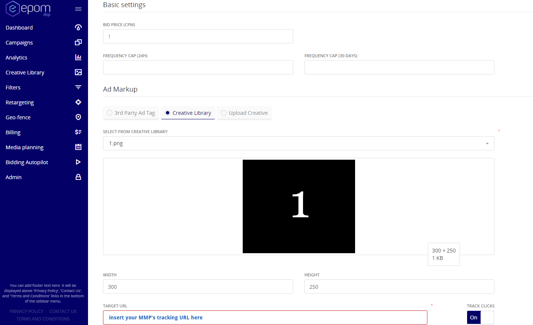Click the Basic settings heading
Screen dimensions: 533x325
pyautogui.click(x=124, y=5)
